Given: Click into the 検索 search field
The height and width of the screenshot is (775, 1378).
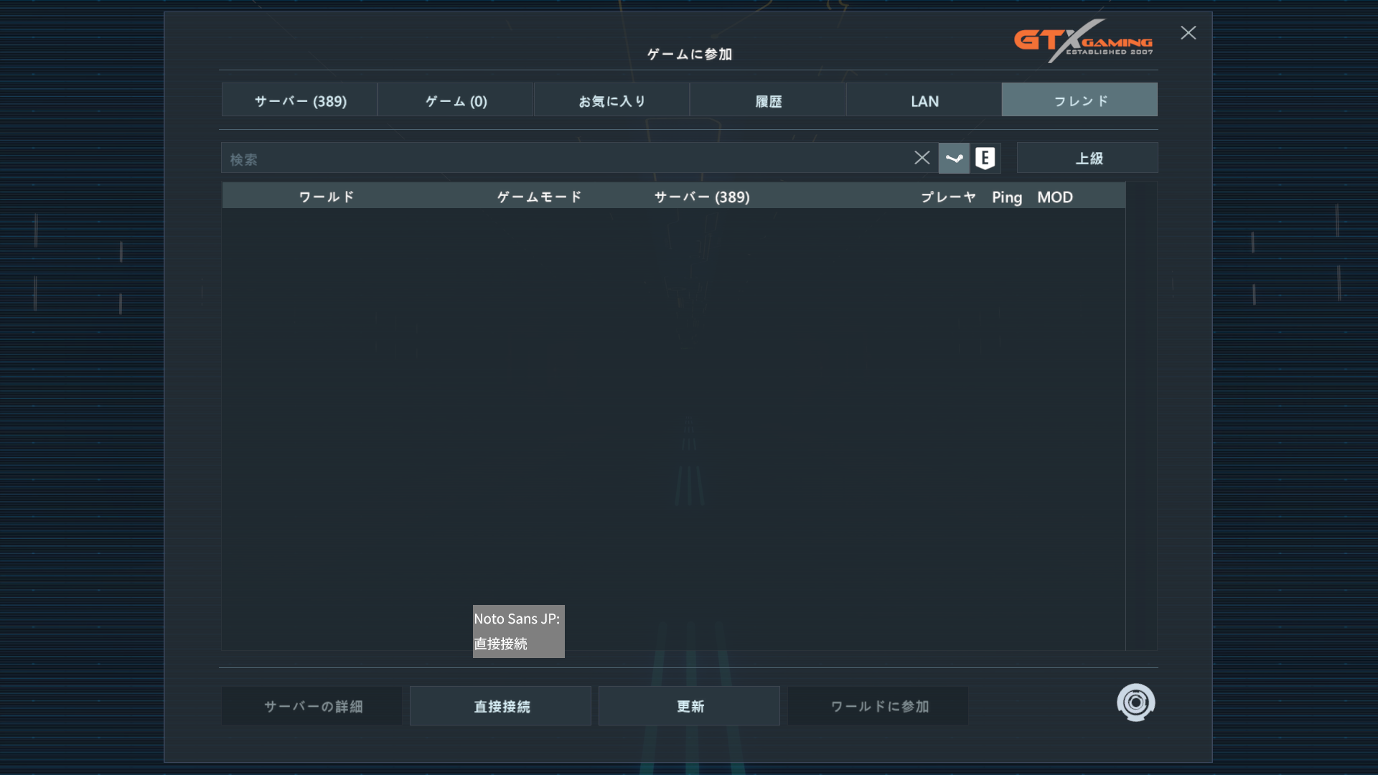Looking at the screenshot, I should pyautogui.click(x=567, y=159).
